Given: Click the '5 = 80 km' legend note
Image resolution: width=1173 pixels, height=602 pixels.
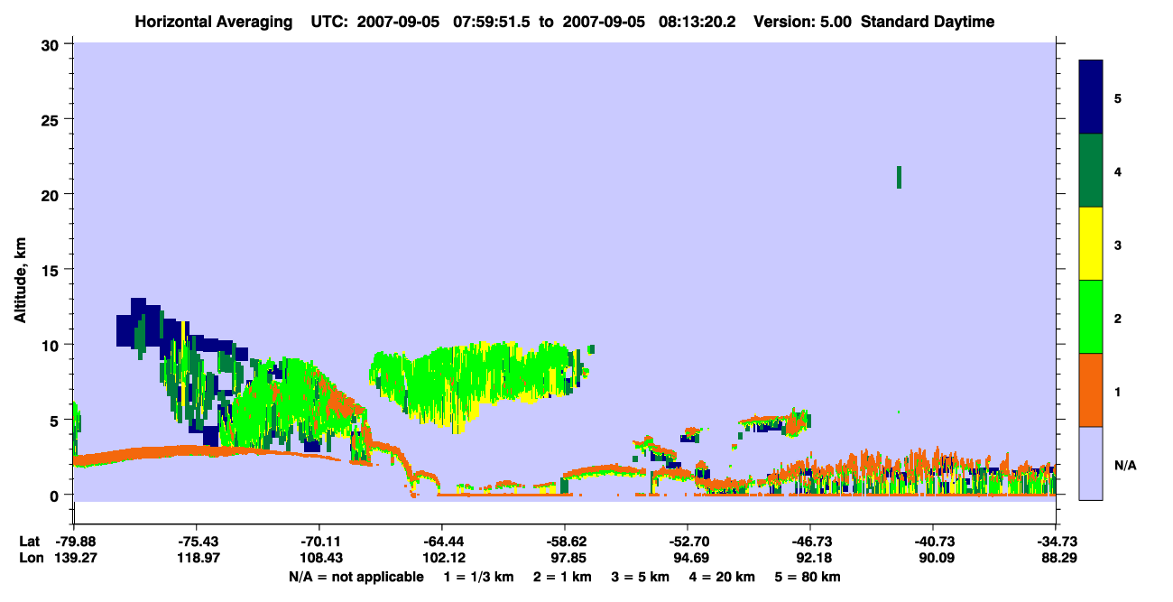Looking at the screenshot, I should [x=807, y=577].
